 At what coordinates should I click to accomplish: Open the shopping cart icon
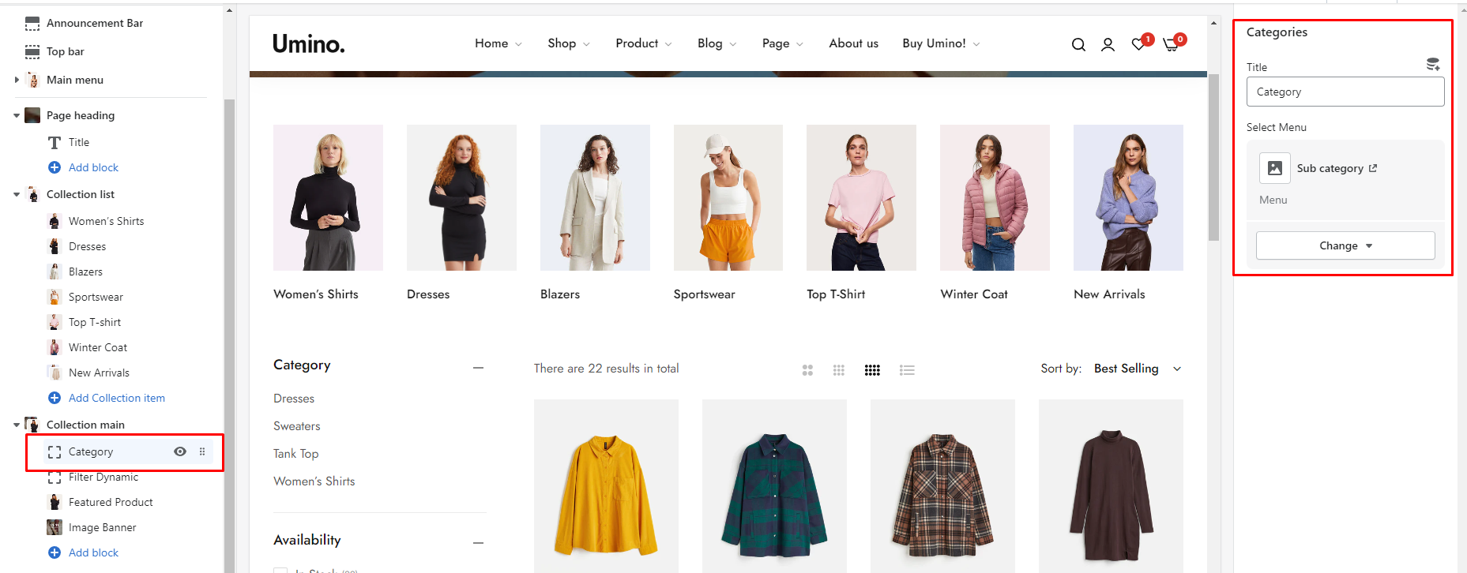[1171, 45]
